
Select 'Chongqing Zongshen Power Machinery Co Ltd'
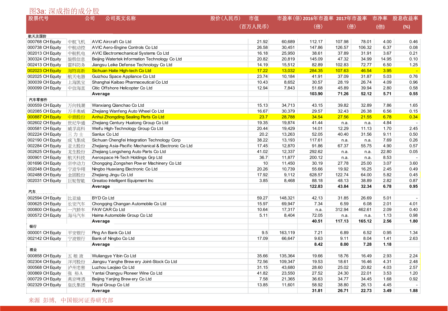[x=137, y=163]
